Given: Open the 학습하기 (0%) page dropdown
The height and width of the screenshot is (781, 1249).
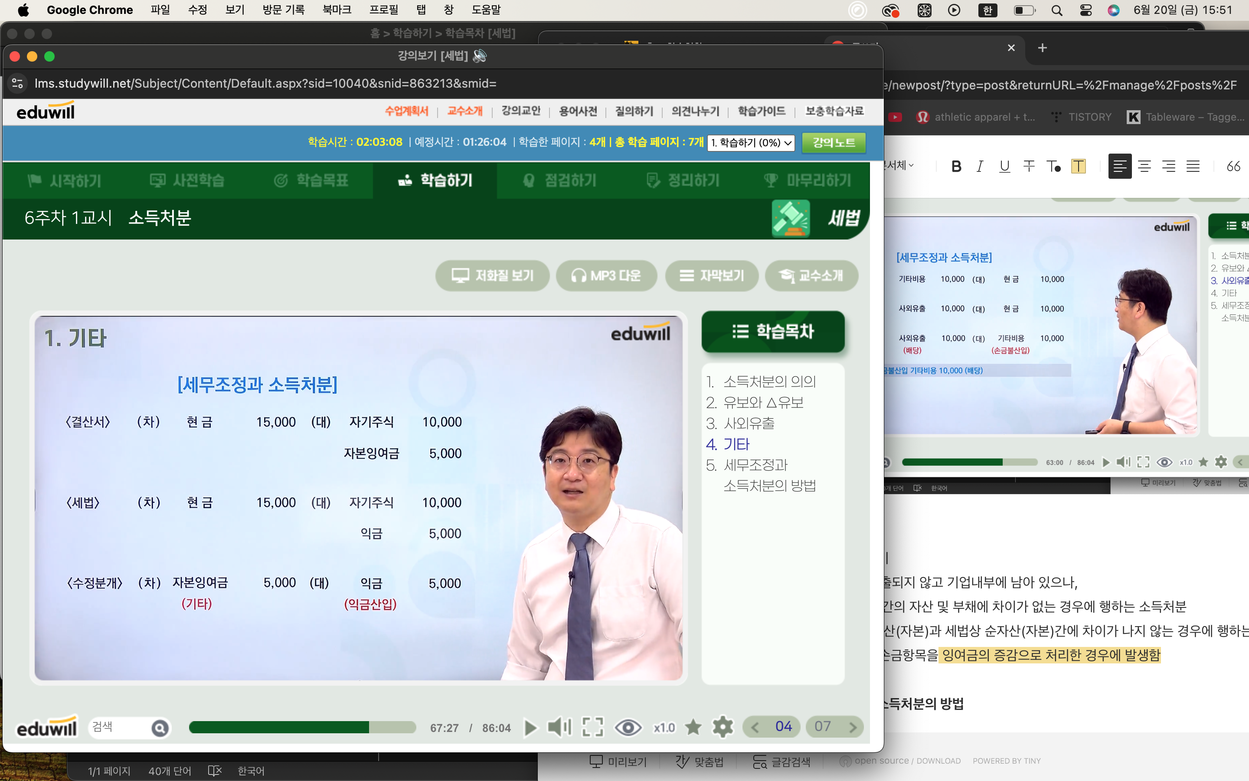Looking at the screenshot, I should click(751, 143).
